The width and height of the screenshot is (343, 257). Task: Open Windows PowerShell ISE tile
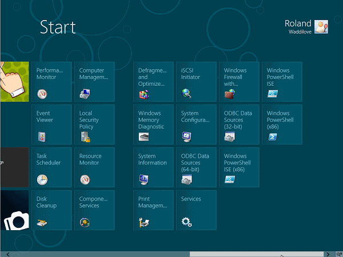click(282, 82)
